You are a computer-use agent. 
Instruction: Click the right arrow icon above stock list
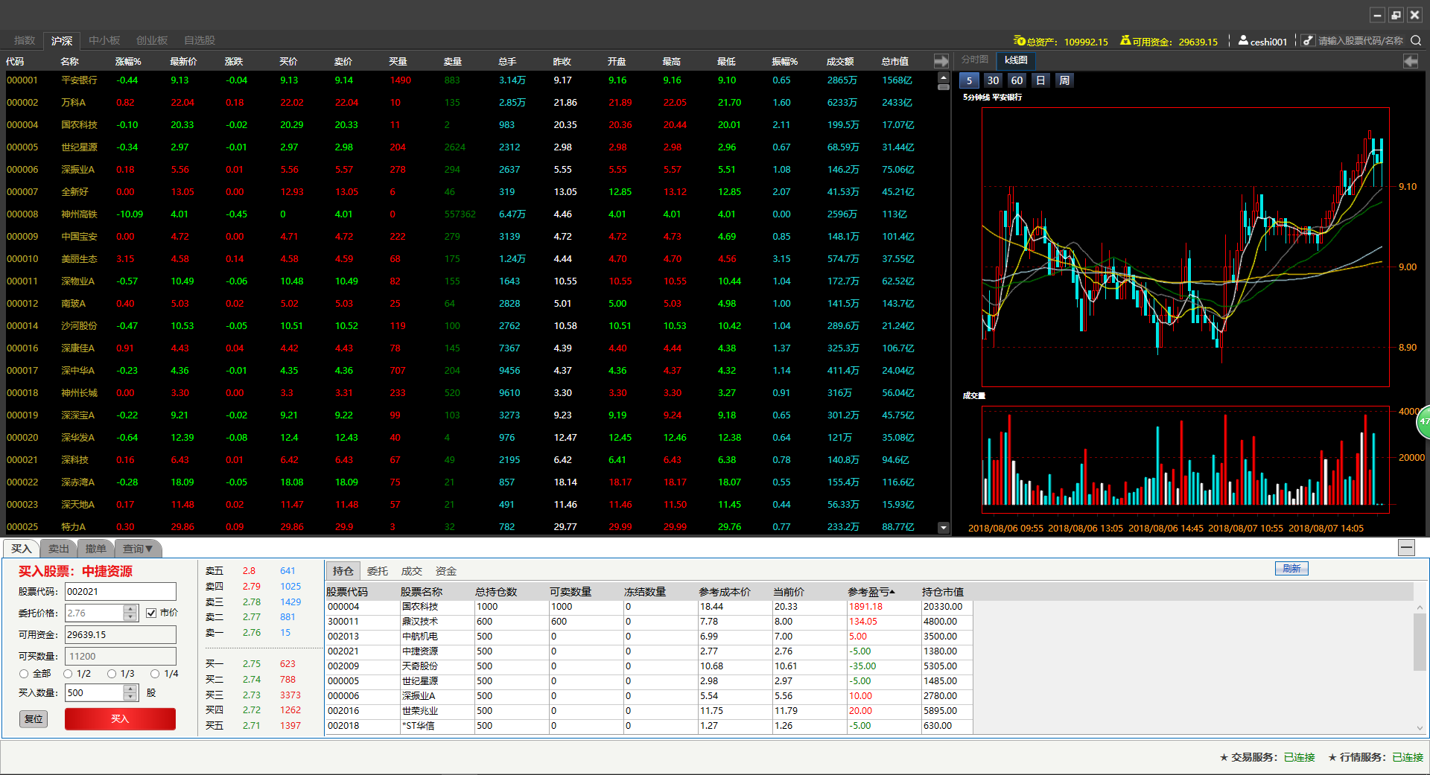pos(941,61)
